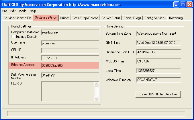The width and height of the screenshot is (194, 120).
Task: Click the GMT Time field
Action: click(159, 43)
